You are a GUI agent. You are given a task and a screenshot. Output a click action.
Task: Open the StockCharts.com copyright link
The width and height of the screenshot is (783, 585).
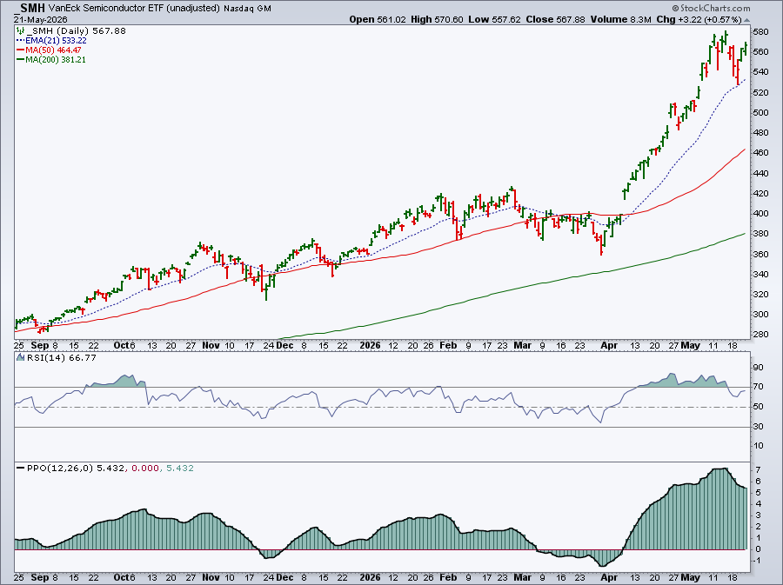[711, 8]
